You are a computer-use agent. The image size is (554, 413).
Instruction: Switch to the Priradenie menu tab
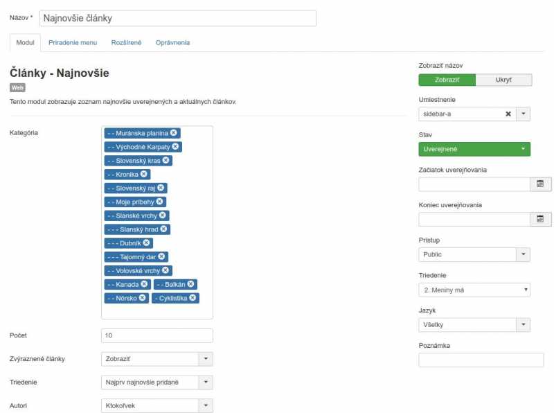(72, 42)
